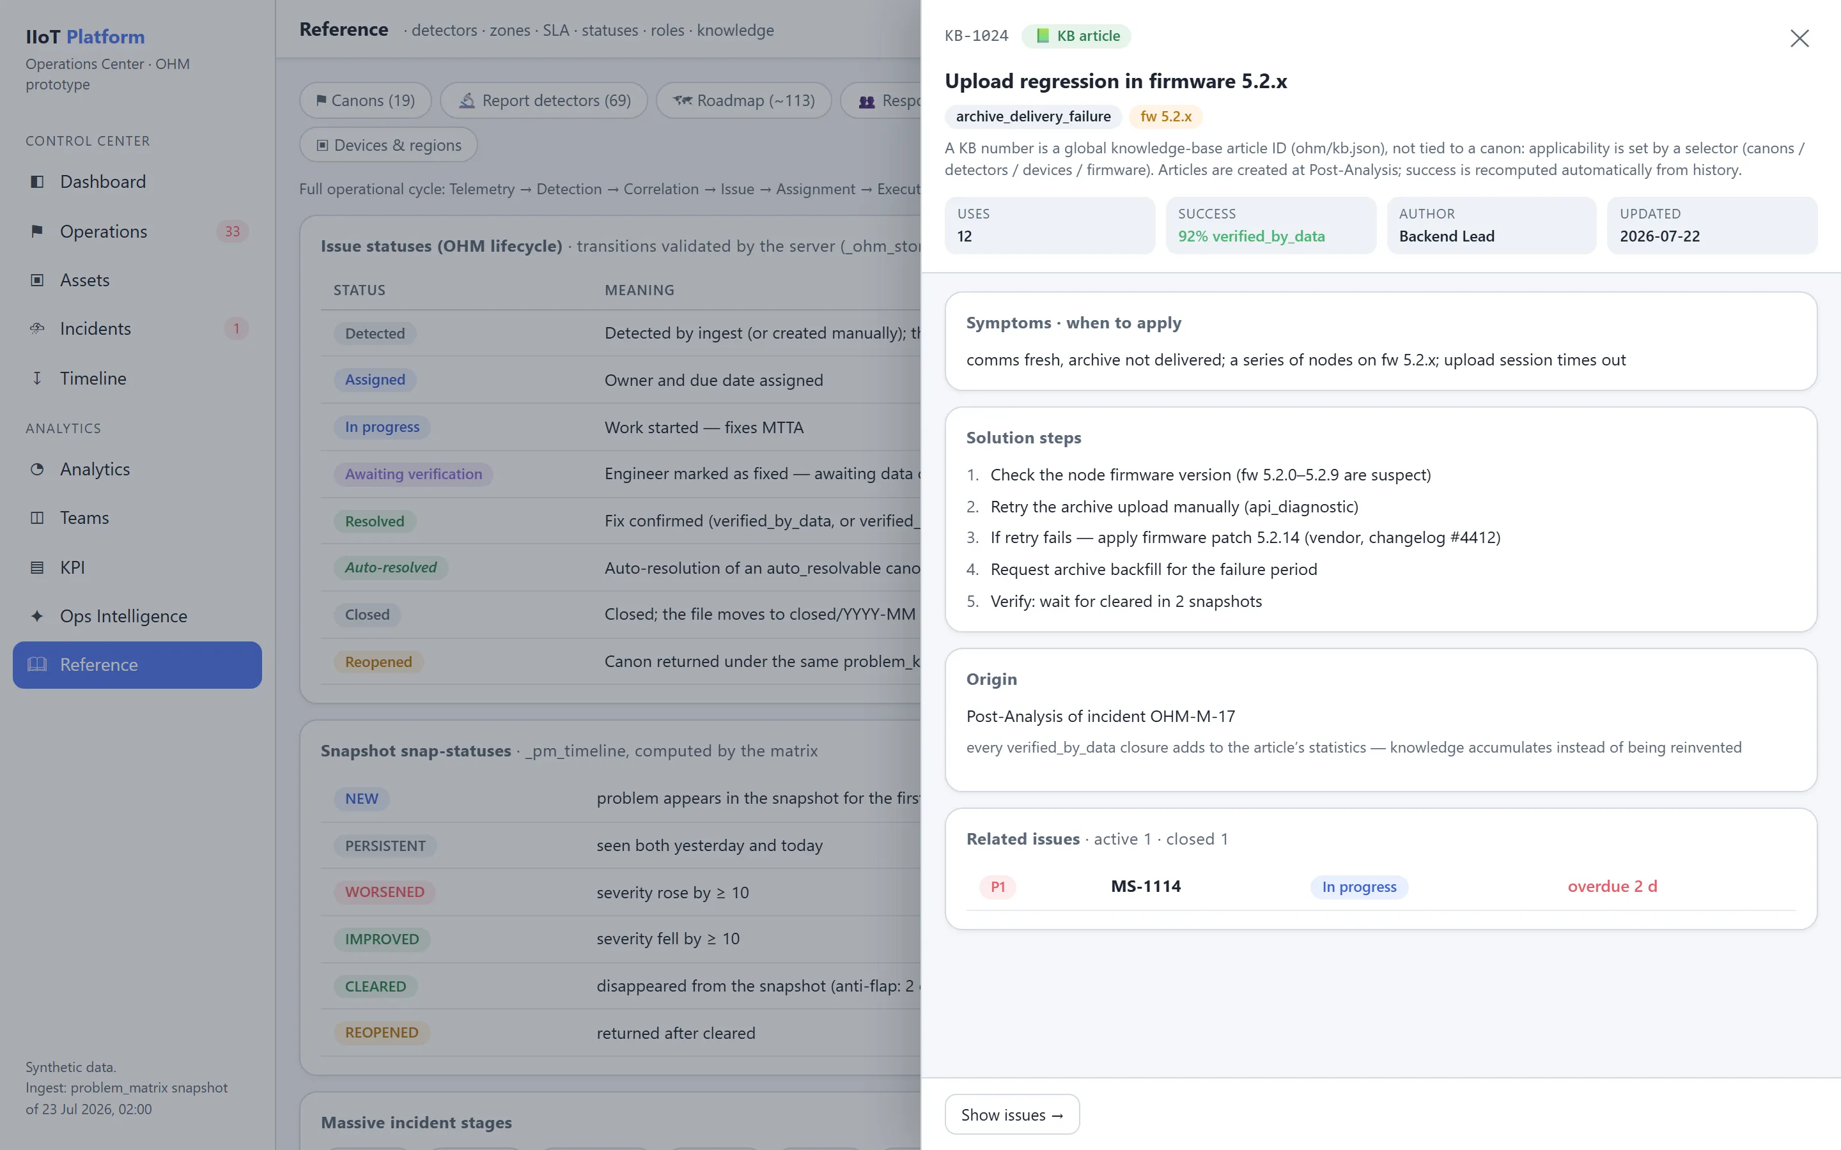Click the Incidents sidebar icon
Image resolution: width=1841 pixels, height=1150 pixels.
[x=36, y=328]
